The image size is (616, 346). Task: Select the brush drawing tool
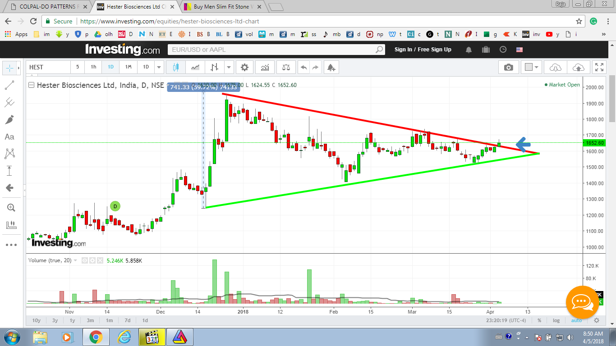[x=9, y=119]
